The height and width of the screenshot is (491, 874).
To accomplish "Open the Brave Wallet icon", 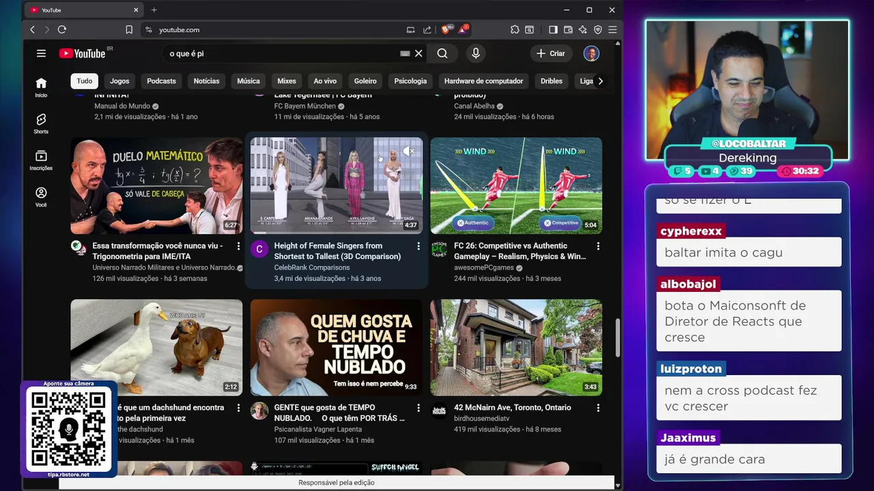I will tap(568, 29).
